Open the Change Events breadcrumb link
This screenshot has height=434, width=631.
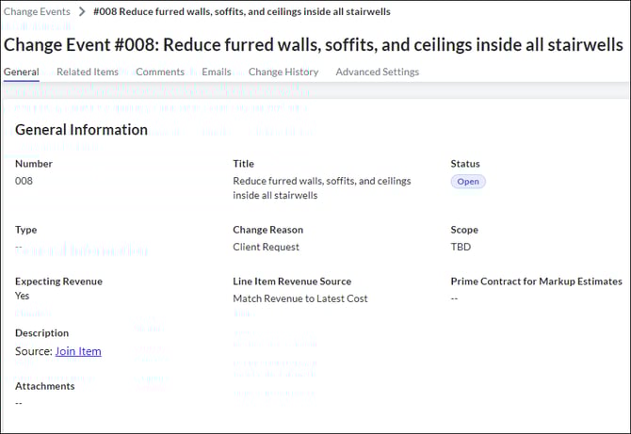[37, 11]
